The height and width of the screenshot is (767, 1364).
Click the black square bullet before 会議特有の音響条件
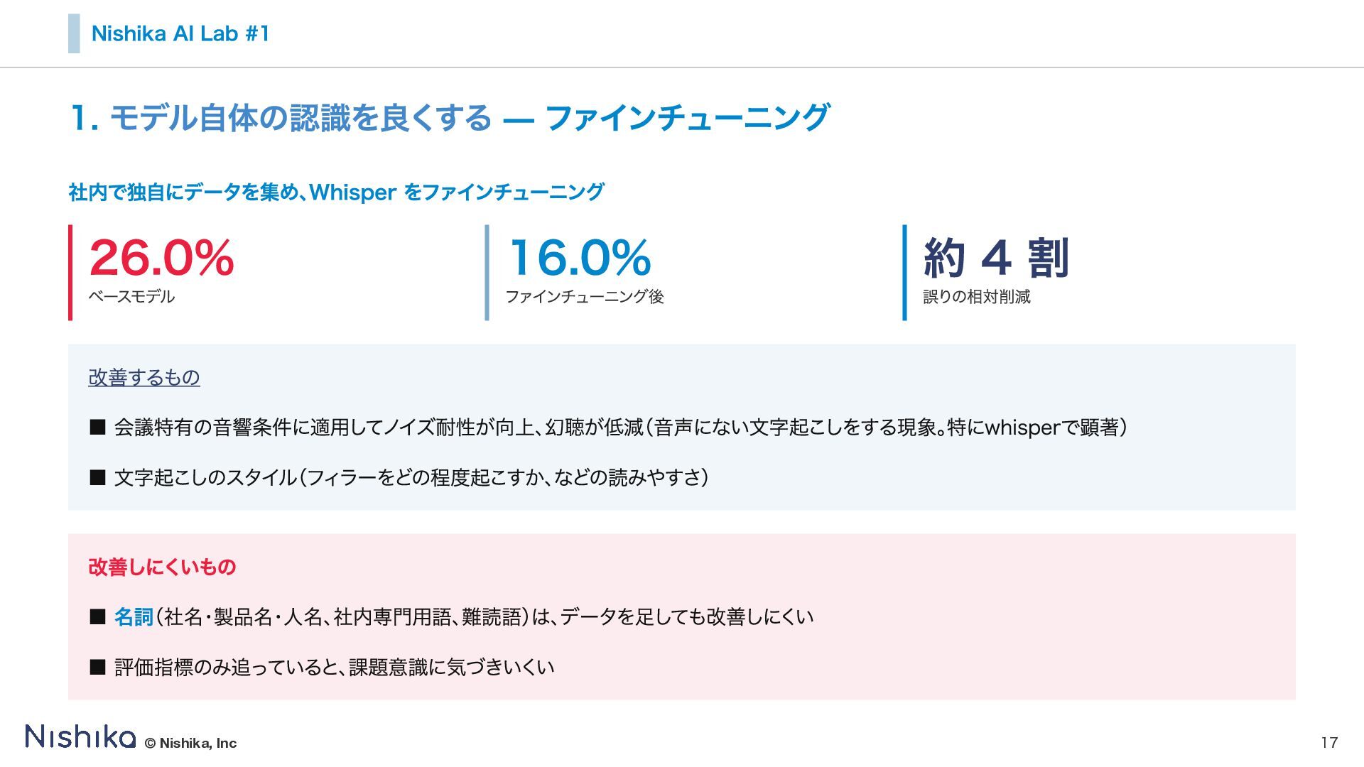click(97, 427)
